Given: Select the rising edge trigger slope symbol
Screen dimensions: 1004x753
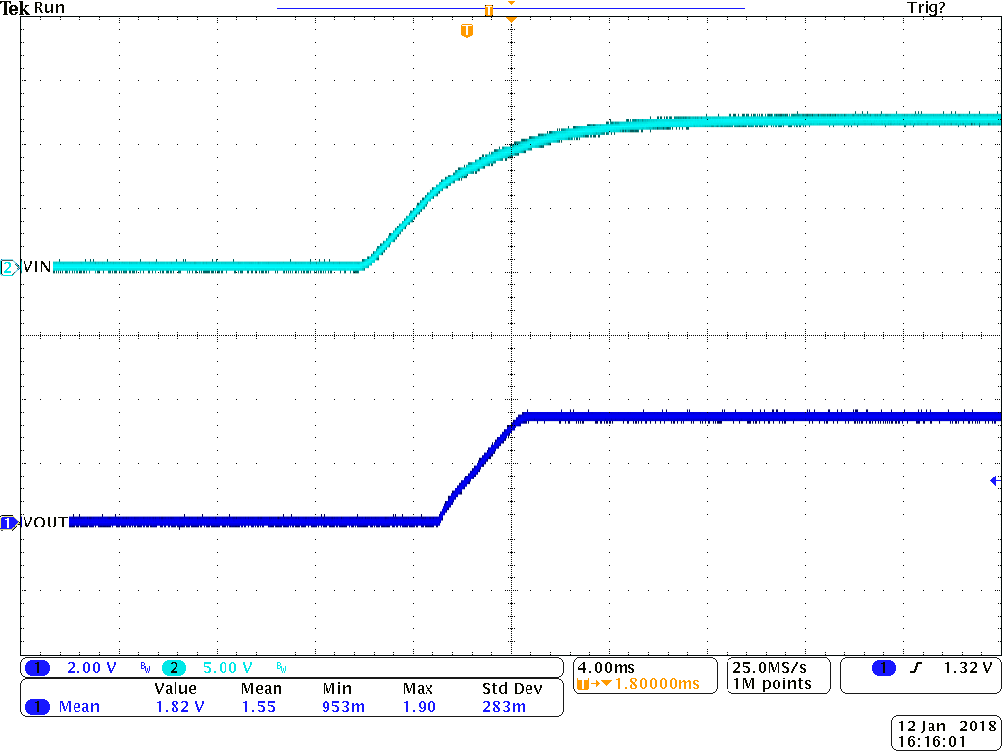Looking at the screenshot, I should coord(915,667).
